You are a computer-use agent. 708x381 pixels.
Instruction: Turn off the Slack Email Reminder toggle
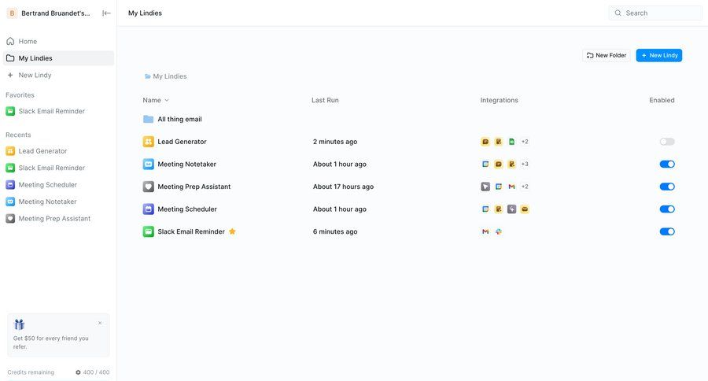point(667,231)
